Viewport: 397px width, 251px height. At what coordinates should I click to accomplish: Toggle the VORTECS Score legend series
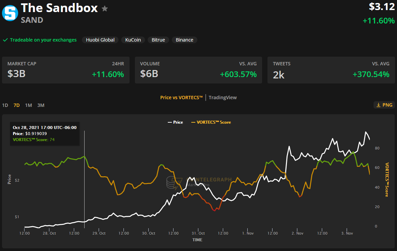click(211, 122)
